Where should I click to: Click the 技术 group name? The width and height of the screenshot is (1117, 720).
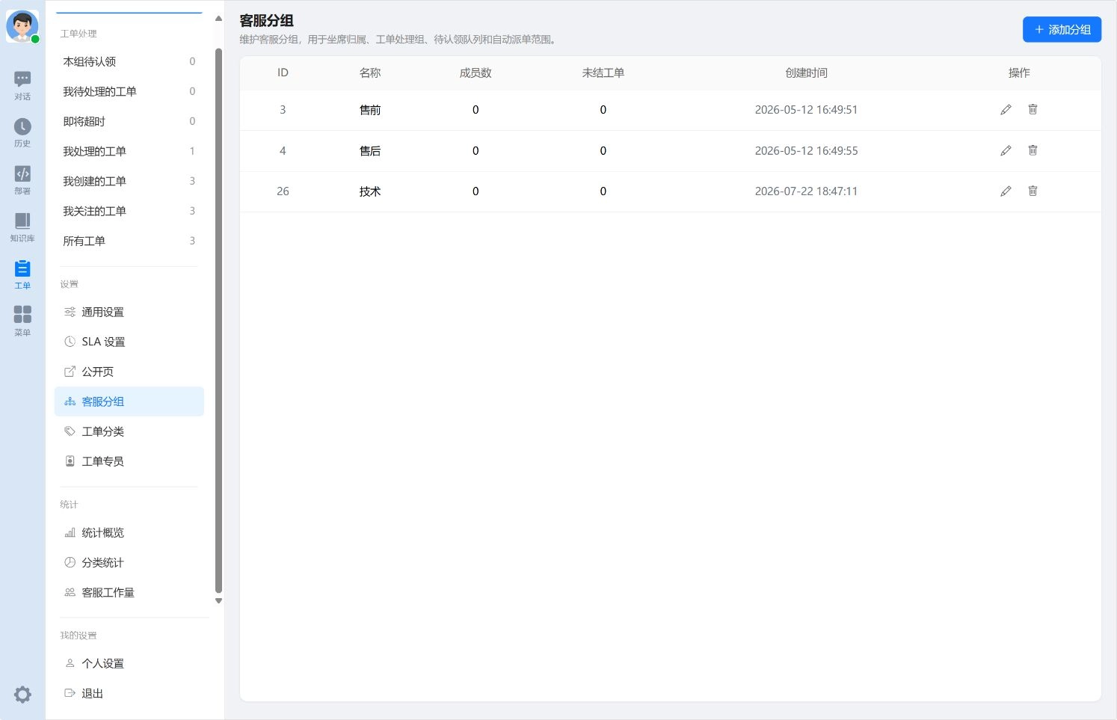pyautogui.click(x=370, y=191)
